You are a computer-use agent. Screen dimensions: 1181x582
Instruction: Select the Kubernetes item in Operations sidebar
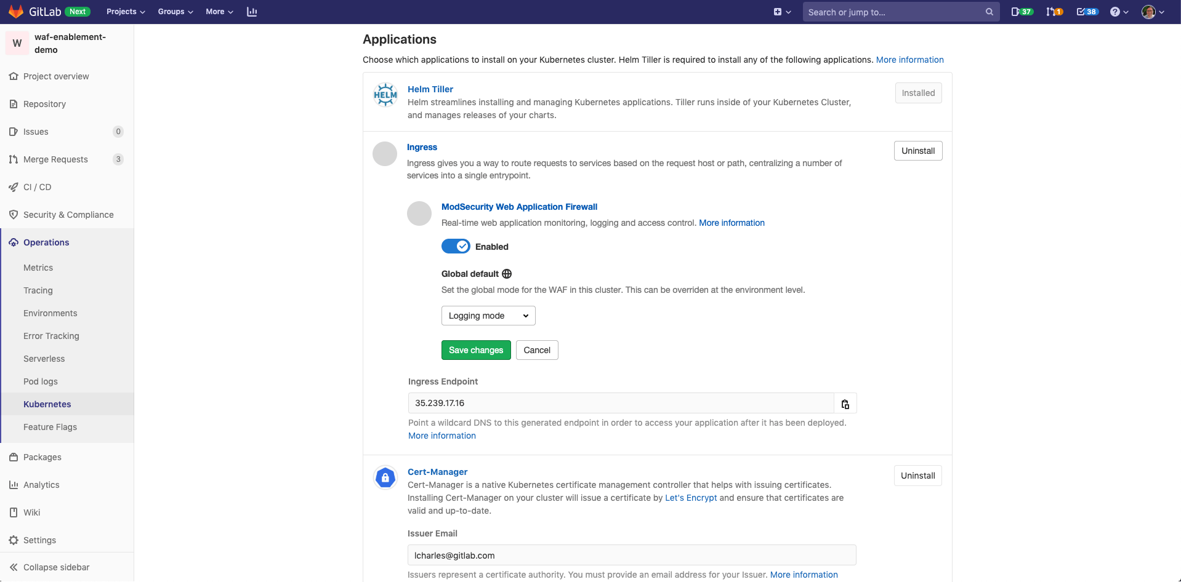tap(47, 404)
